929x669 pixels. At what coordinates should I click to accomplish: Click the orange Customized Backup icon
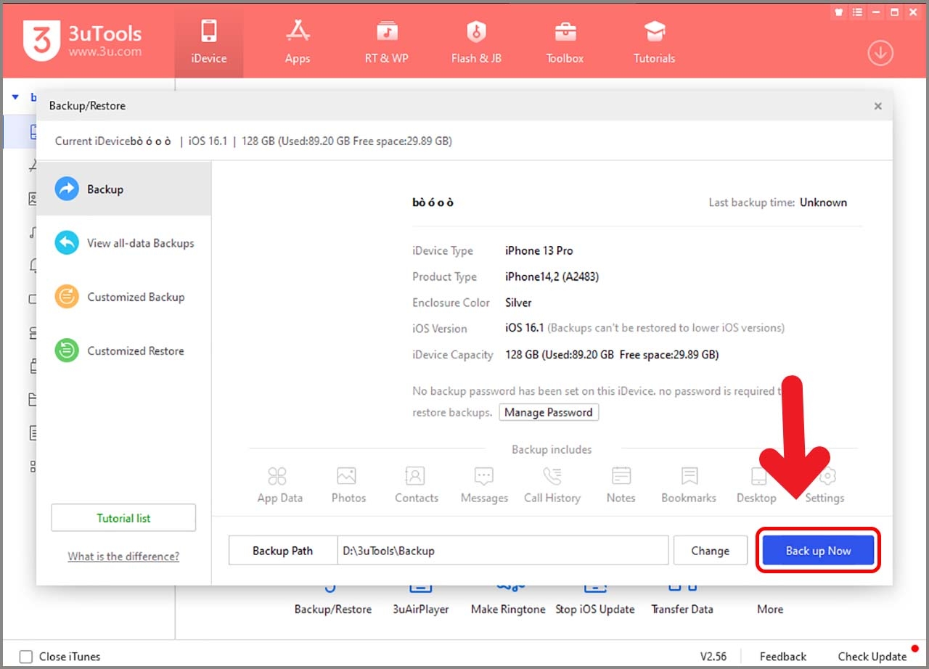67,297
